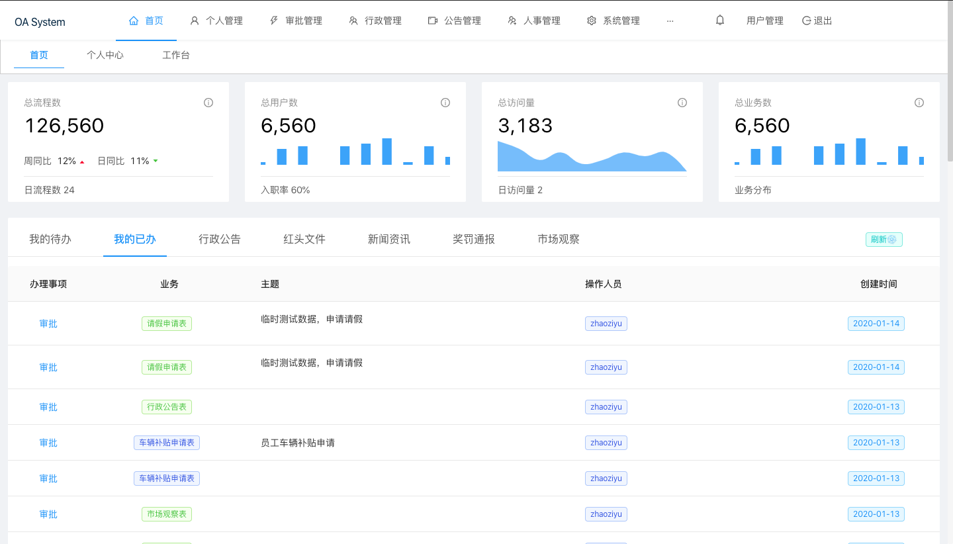
Task: Open the 人事管理 menu
Action: point(534,21)
